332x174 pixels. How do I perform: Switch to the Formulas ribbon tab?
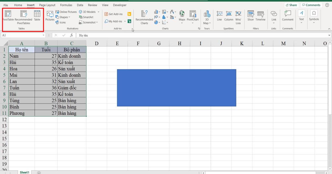coord(66,5)
